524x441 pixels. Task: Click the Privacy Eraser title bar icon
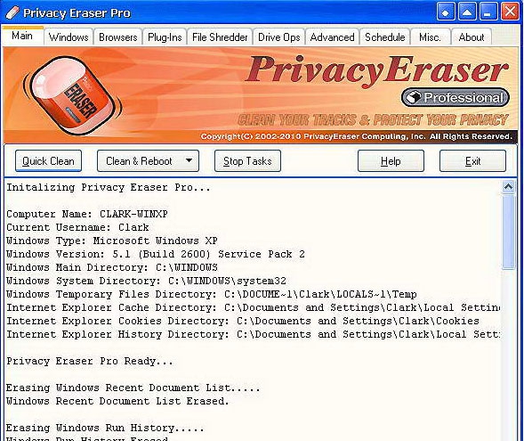12,12
